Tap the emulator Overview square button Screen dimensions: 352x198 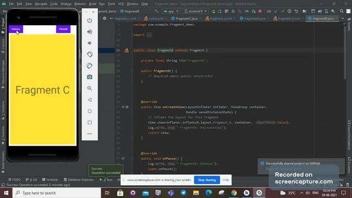click(90, 122)
